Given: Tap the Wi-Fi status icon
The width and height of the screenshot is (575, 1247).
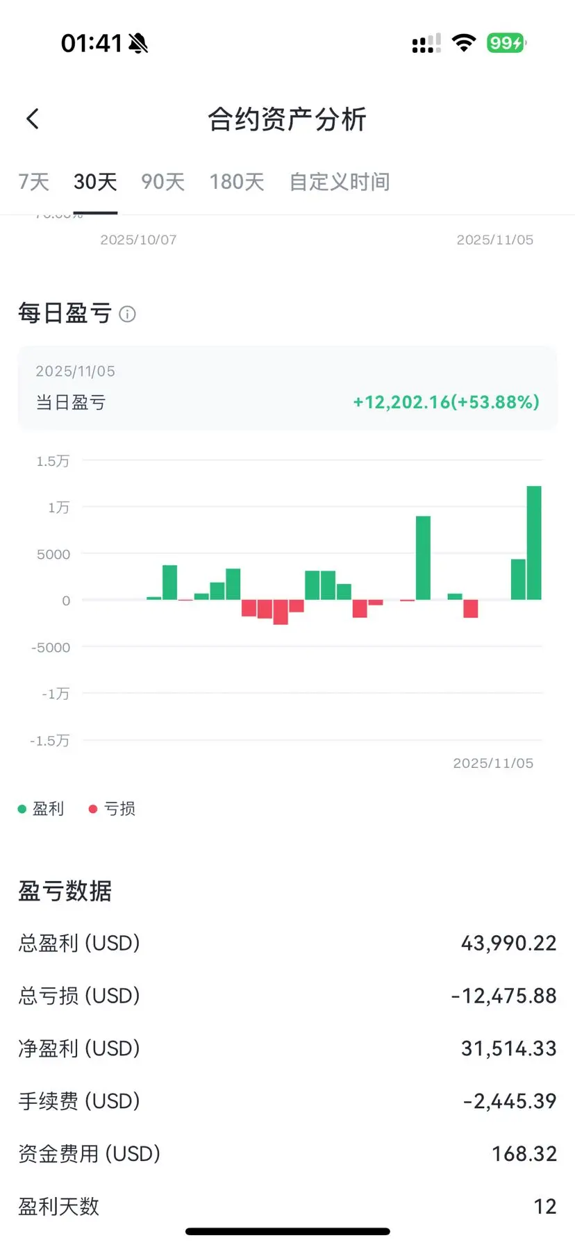Looking at the screenshot, I should (463, 43).
